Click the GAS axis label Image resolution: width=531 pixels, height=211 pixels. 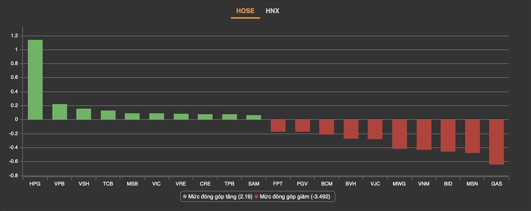[497, 184]
